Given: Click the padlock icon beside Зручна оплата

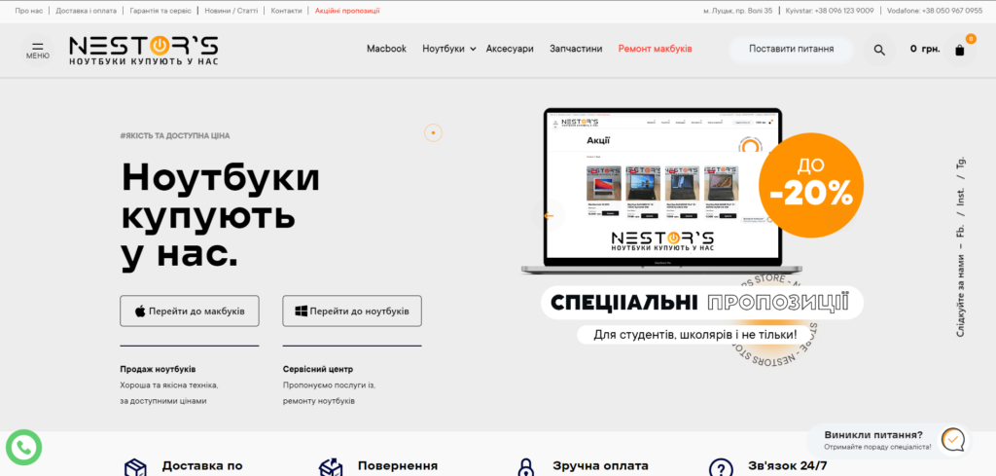Looking at the screenshot, I should [524, 469].
